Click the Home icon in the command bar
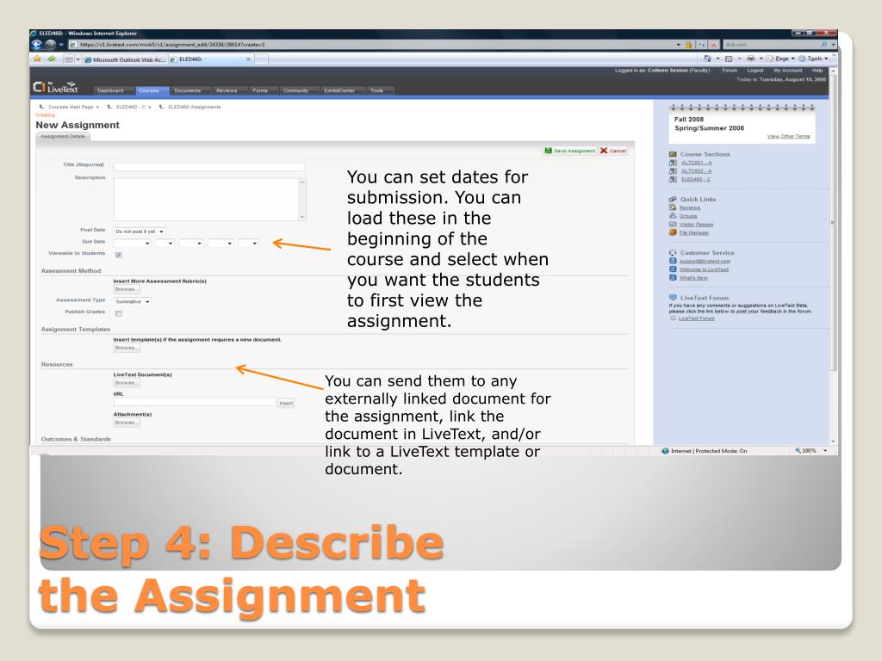 pos(708,59)
